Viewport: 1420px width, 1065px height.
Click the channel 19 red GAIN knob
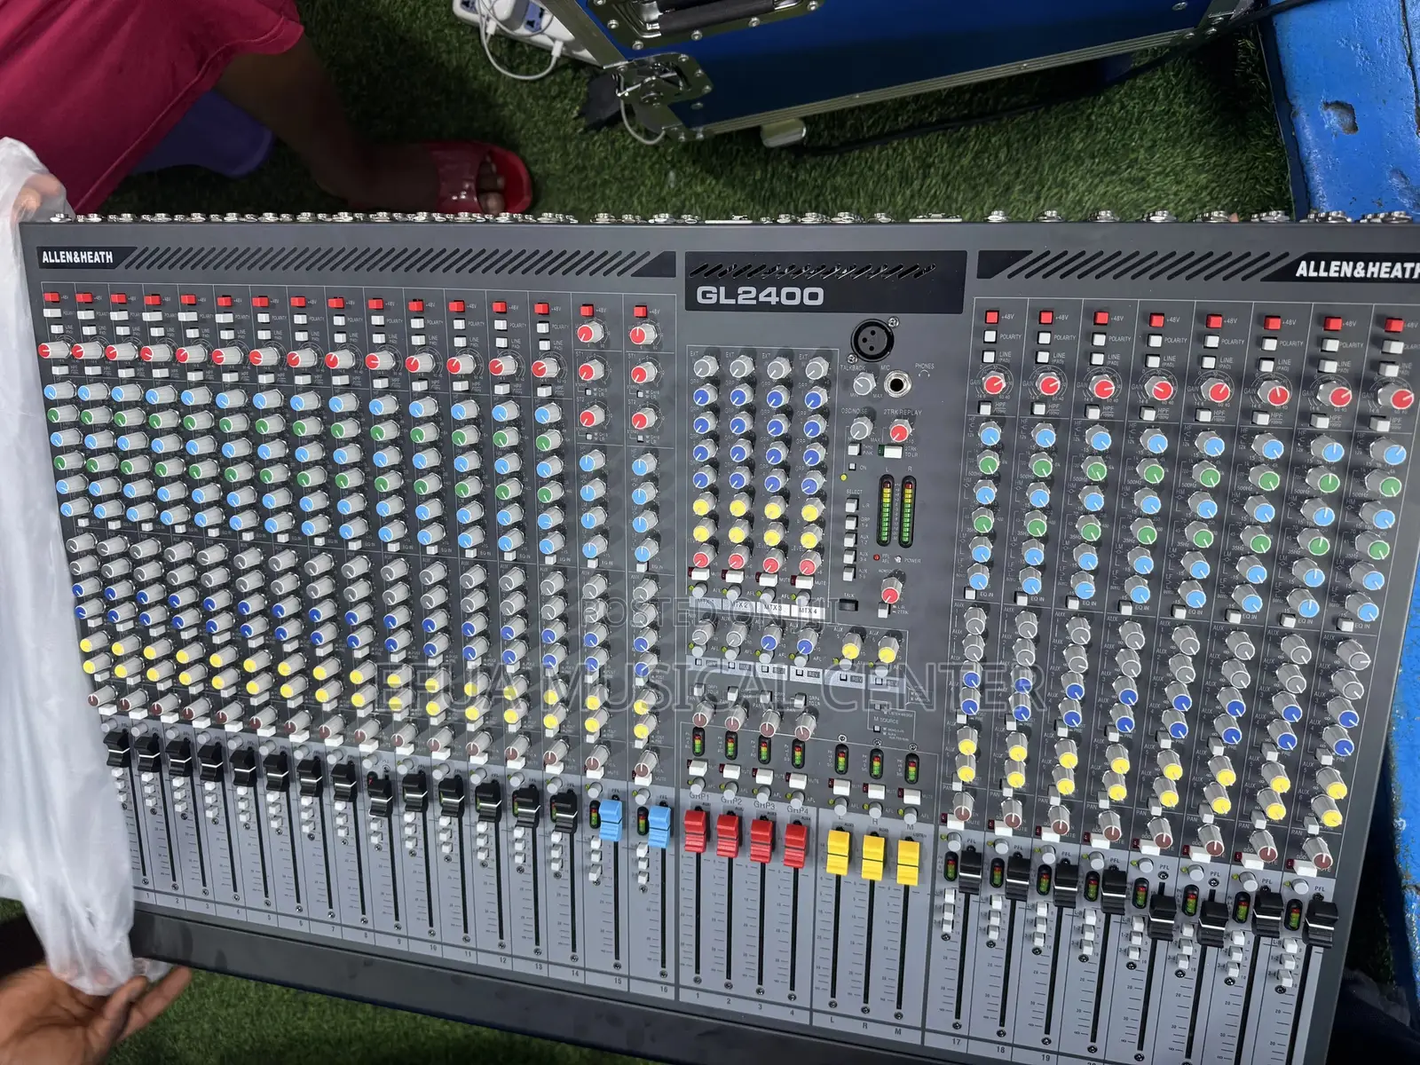(x=1103, y=389)
